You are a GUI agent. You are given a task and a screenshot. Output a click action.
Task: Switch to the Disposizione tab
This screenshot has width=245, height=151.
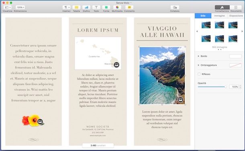click(x=236, y=16)
